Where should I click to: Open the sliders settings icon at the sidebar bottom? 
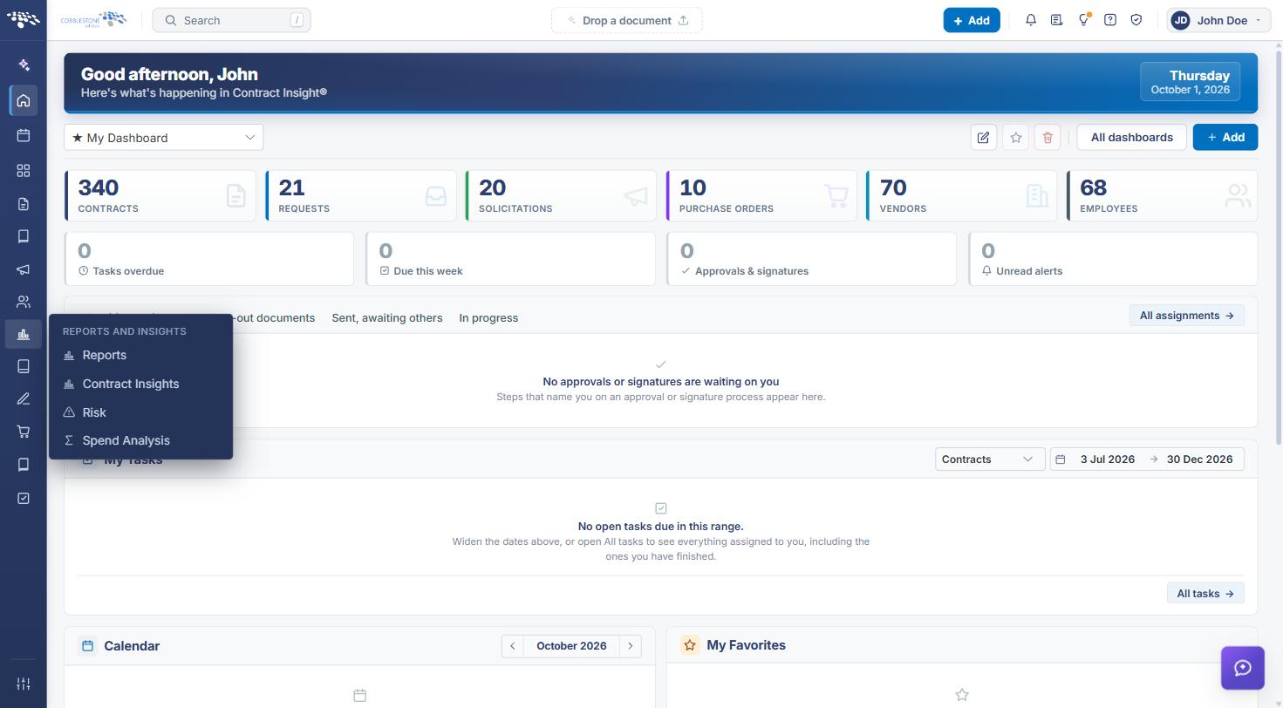pyautogui.click(x=24, y=684)
